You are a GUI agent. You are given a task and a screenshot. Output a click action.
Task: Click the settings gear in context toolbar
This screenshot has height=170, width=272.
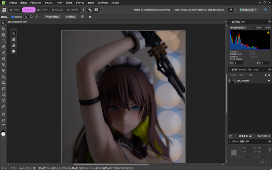pos(90,17)
